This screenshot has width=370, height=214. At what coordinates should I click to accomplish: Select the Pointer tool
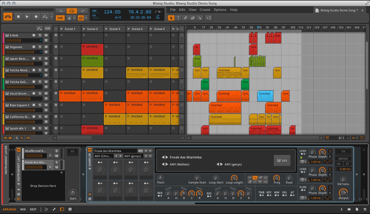click(171, 18)
